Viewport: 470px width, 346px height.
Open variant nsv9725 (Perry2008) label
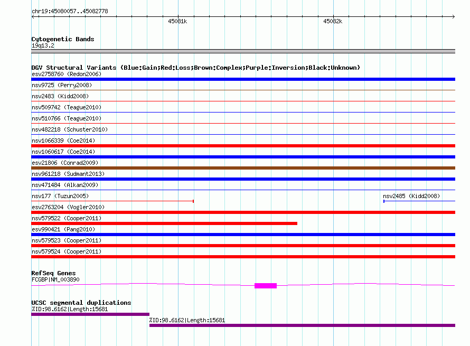pyautogui.click(x=62, y=85)
